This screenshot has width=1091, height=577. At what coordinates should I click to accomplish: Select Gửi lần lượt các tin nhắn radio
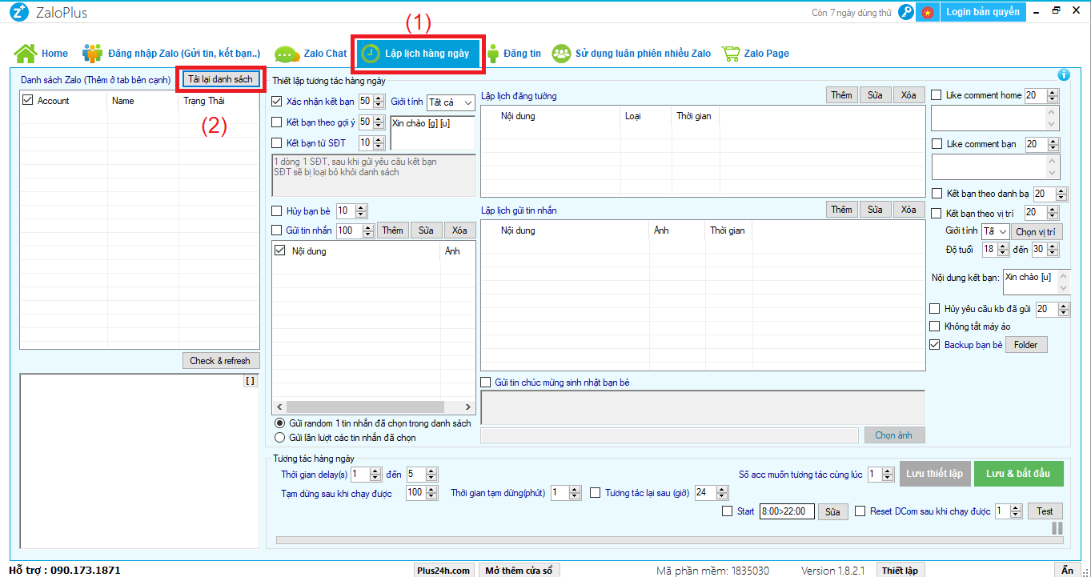tap(279, 438)
